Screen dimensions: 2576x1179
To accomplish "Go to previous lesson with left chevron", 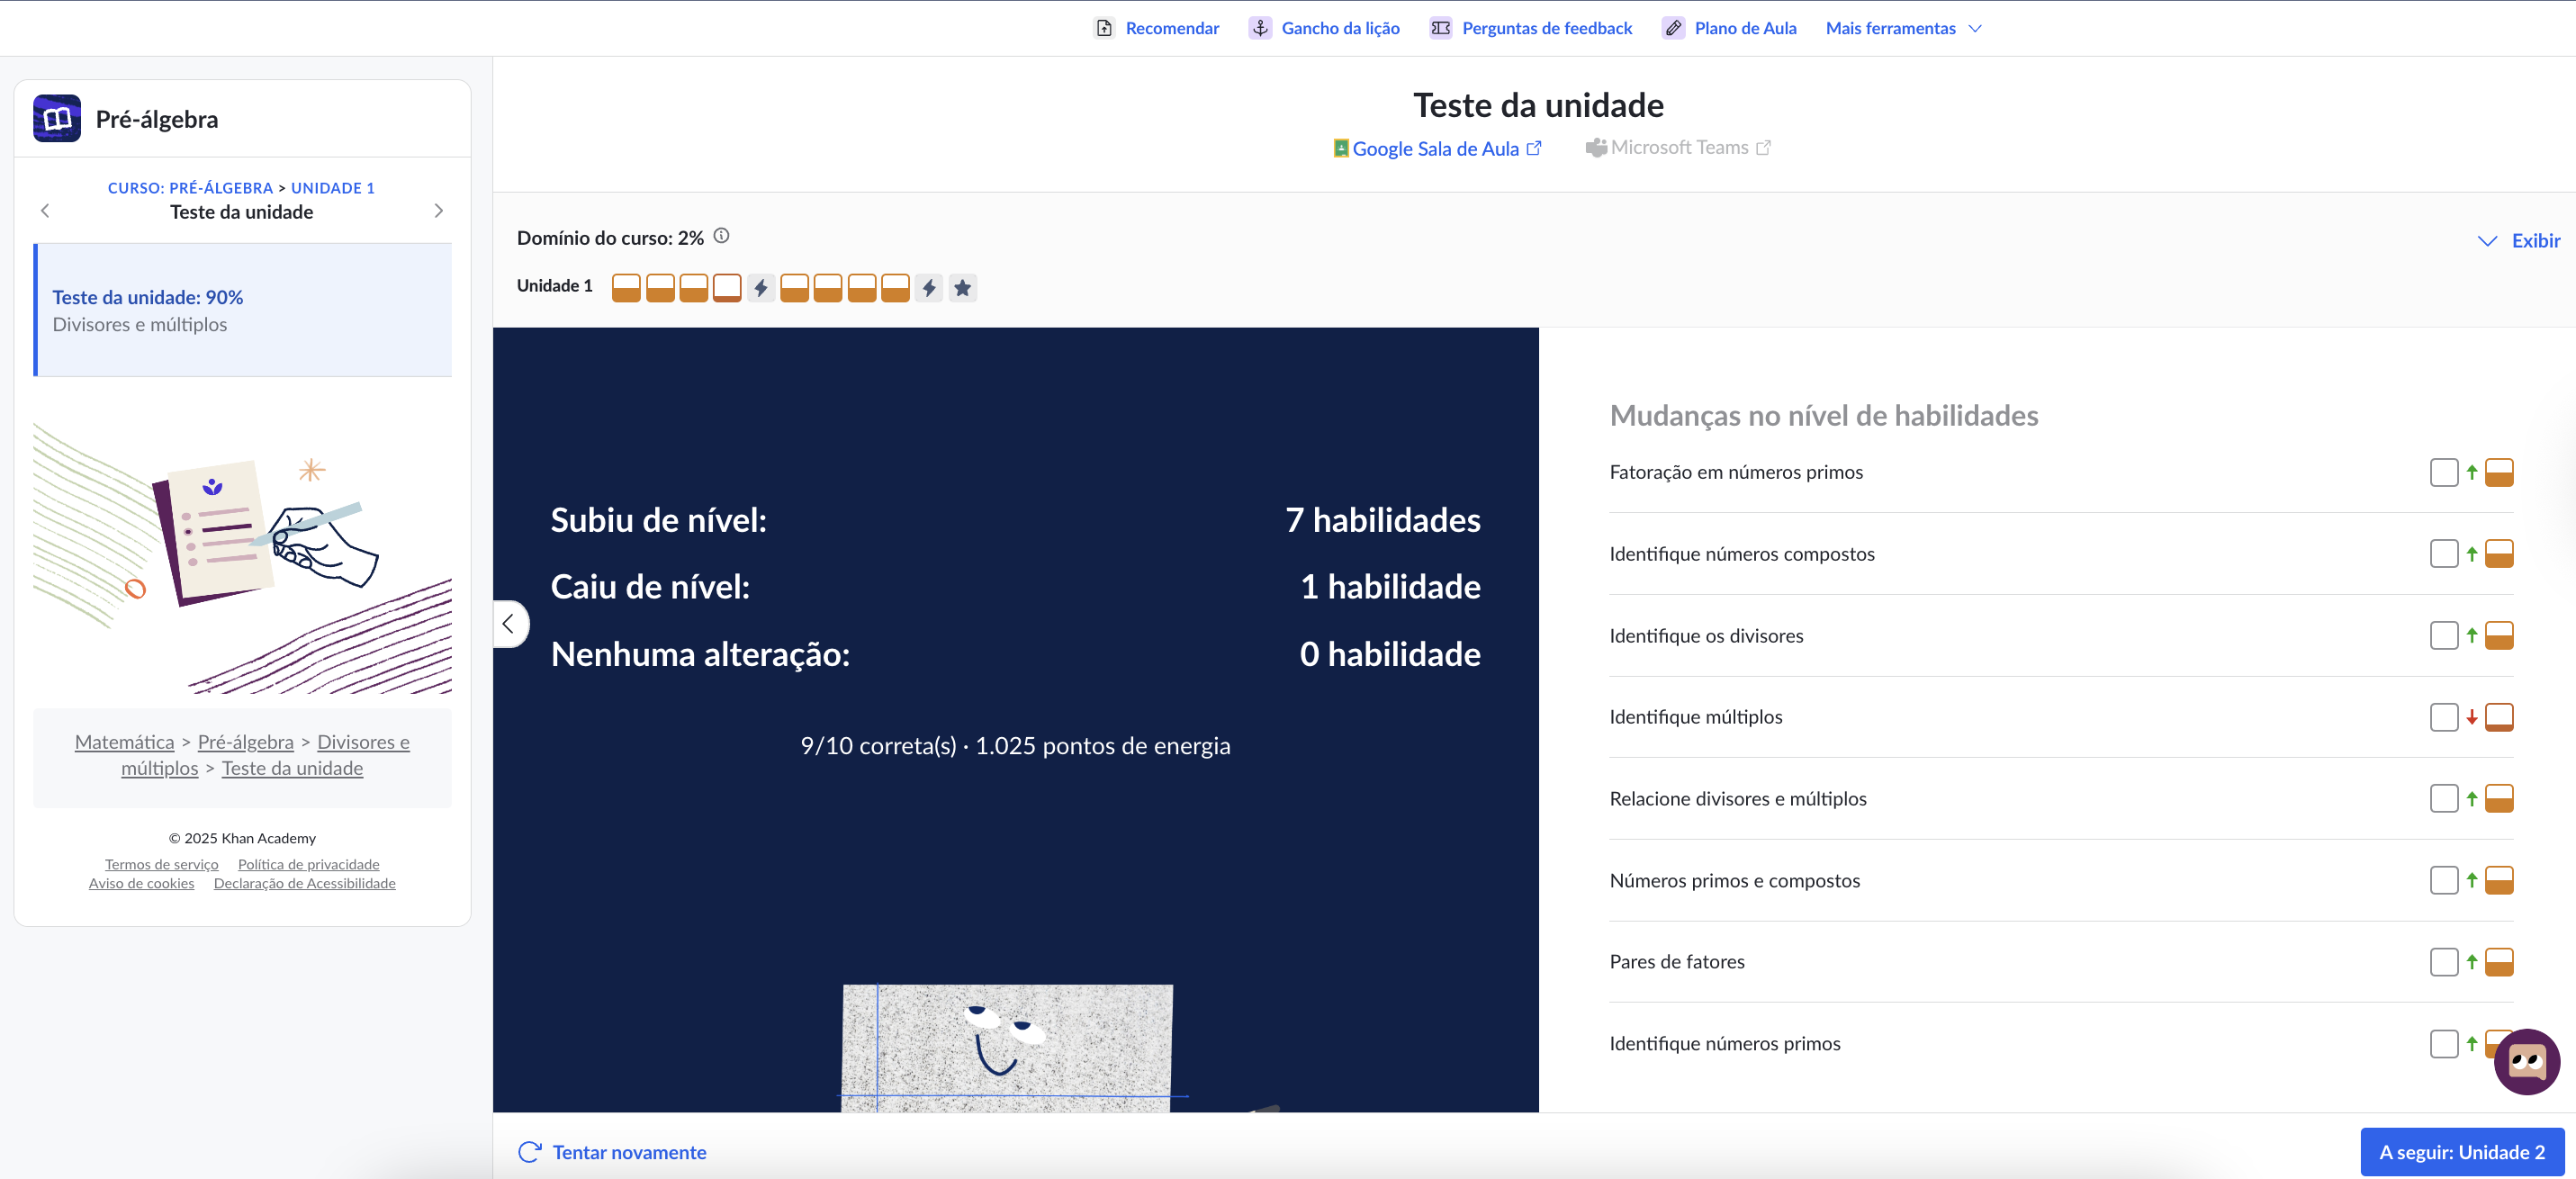I will [45, 211].
